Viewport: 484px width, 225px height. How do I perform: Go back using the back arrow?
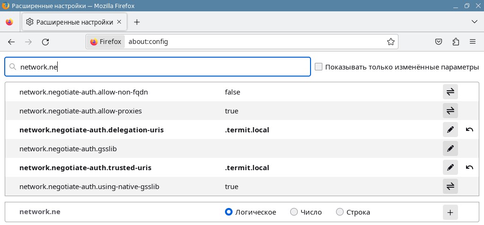[11, 42]
